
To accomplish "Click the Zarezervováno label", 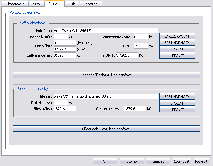I will (117, 37).
